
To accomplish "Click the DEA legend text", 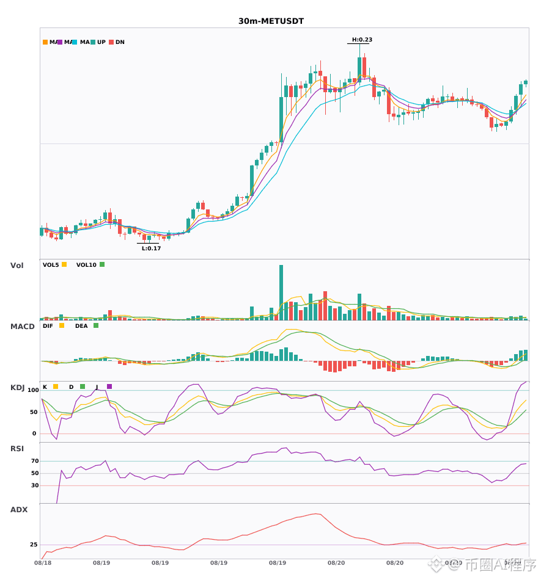I will (x=81, y=326).
